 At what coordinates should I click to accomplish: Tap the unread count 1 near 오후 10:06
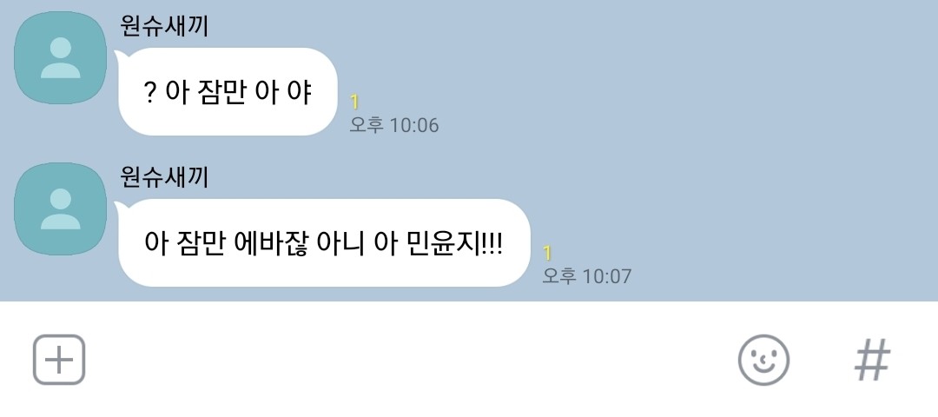click(354, 103)
